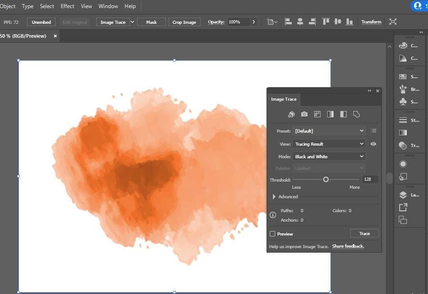
Task: Click the Low Color preset icon
Action: (317, 114)
